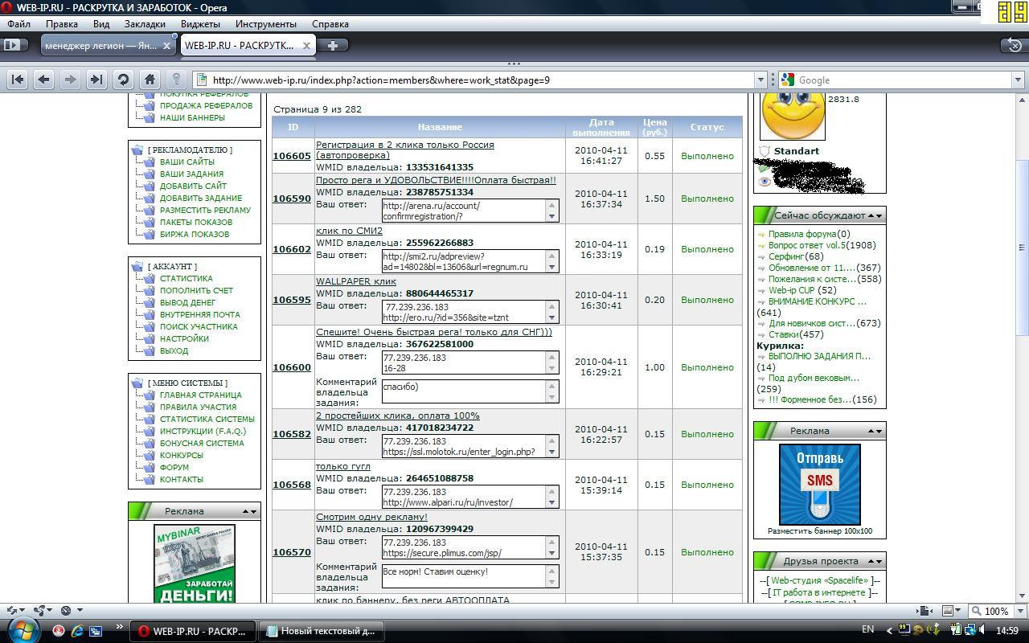Toggle the Opera panel button
The height and width of the screenshot is (643, 1029).
[x=15, y=45]
